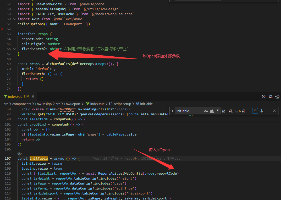Go to previous search match
Image resolution: width=281 pixels, height=200 pixels.
pos(255,111)
